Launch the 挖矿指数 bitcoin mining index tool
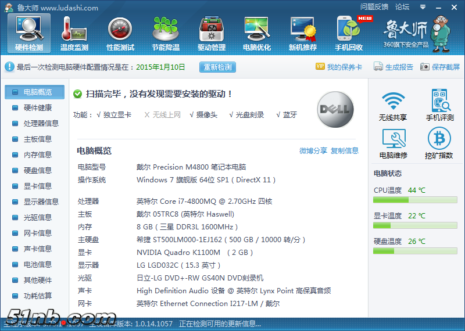Viewport: 465px width, 331px height. [x=439, y=143]
